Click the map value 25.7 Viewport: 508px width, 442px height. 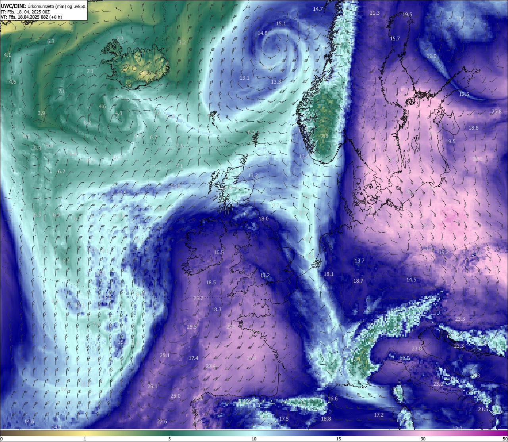coord(198,298)
